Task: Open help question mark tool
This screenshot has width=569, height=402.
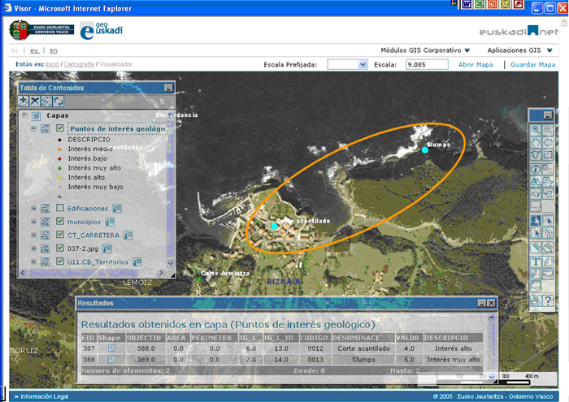Action: click(549, 300)
